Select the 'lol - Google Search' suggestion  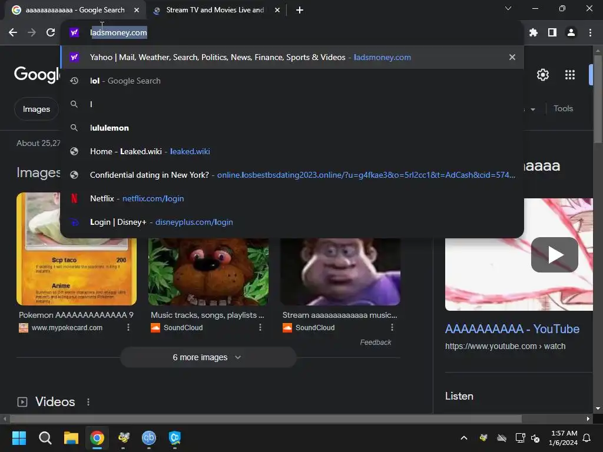292,81
